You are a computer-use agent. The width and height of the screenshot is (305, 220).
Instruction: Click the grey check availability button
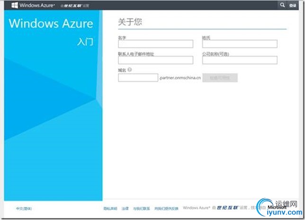click(220, 78)
